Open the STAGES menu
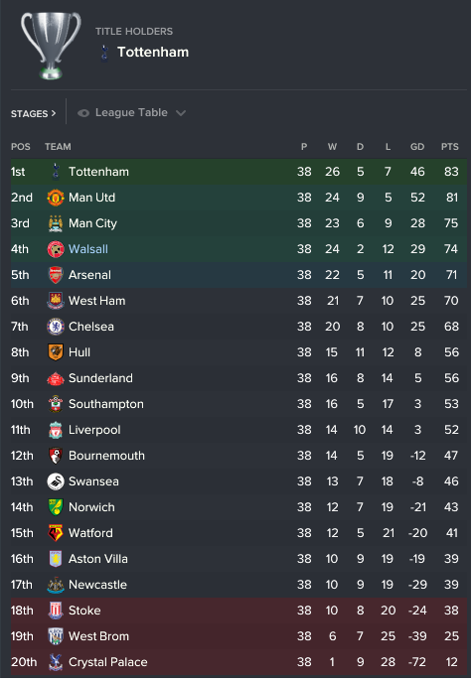Image resolution: width=472 pixels, height=682 pixels. click(x=33, y=114)
